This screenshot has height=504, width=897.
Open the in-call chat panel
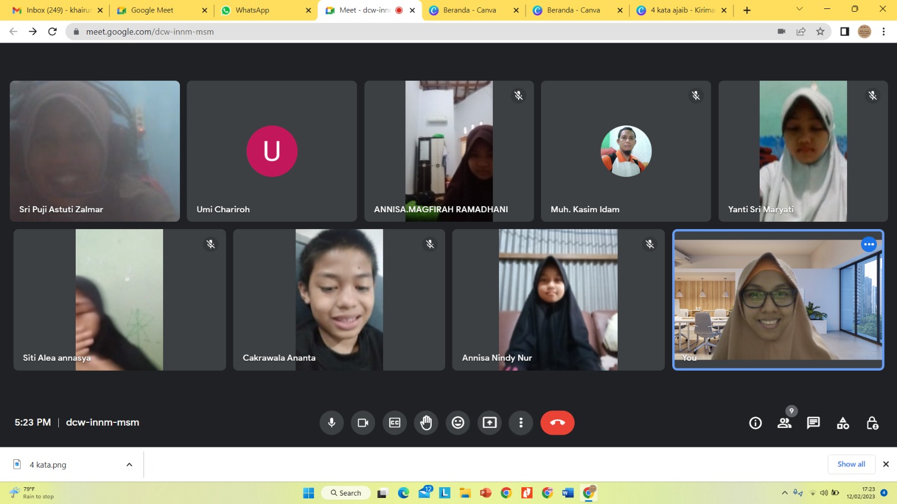pyautogui.click(x=813, y=423)
